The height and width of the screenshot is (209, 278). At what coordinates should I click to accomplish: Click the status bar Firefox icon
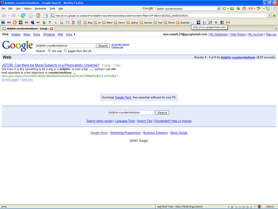[x=259, y=206]
